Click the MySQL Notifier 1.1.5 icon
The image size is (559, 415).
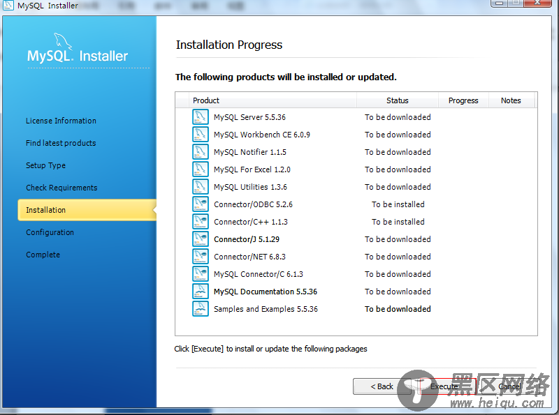click(201, 151)
